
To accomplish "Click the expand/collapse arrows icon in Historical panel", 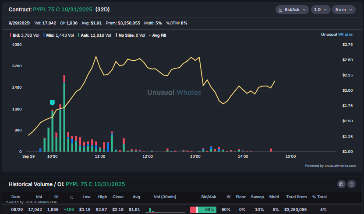I will 351,184.
